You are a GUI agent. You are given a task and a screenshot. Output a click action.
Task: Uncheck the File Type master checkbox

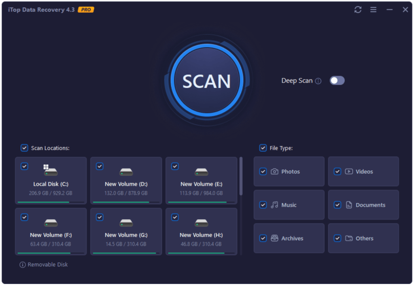pyautogui.click(x=263, y=148)
